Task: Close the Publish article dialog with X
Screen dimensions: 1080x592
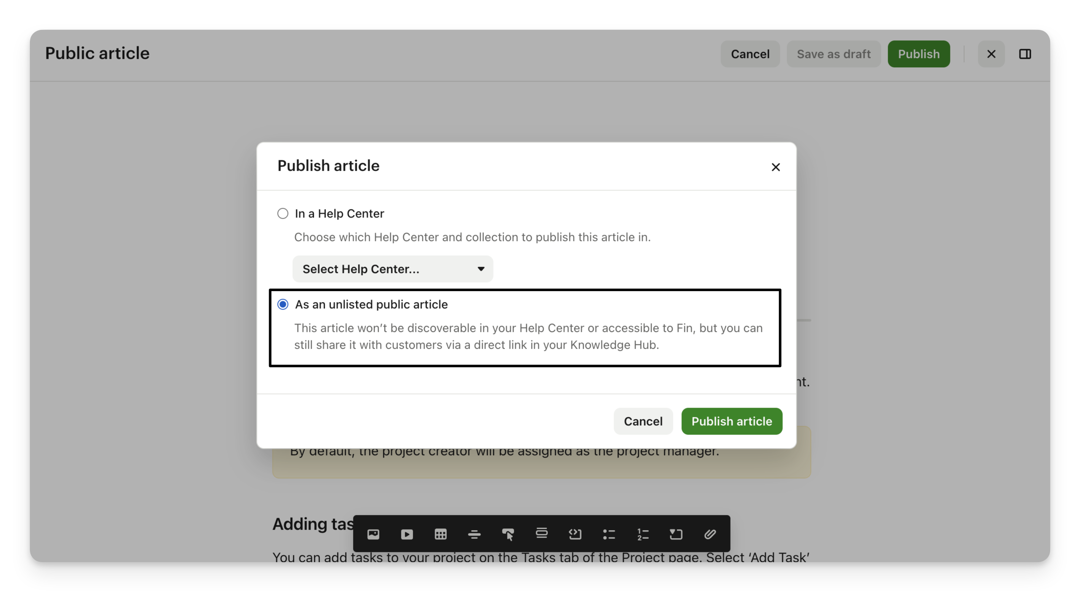Action: point(776,167)
